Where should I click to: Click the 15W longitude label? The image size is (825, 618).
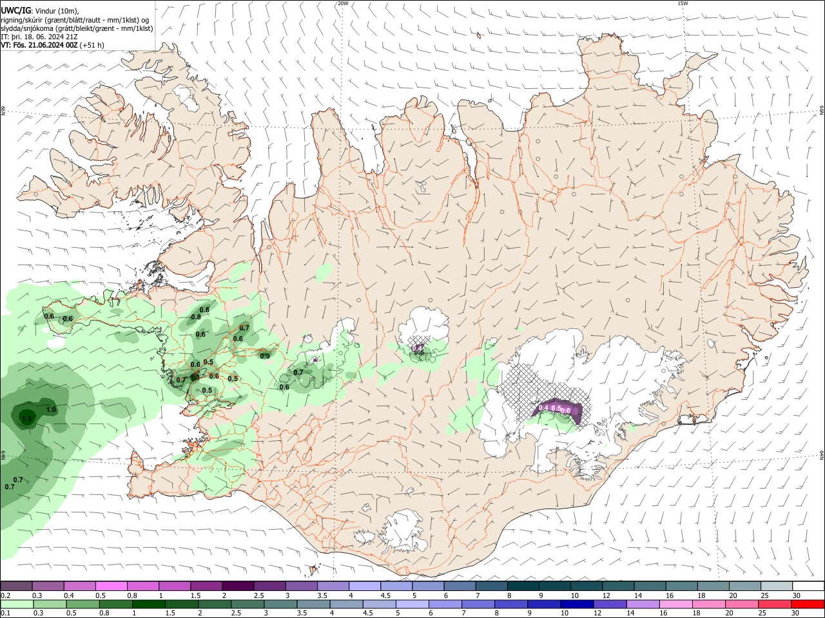tap(683, 3)
